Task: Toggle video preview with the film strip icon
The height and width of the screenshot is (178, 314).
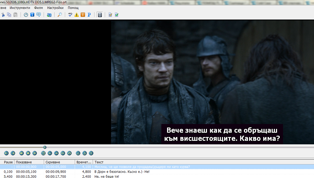Action: tap(100, 15)
